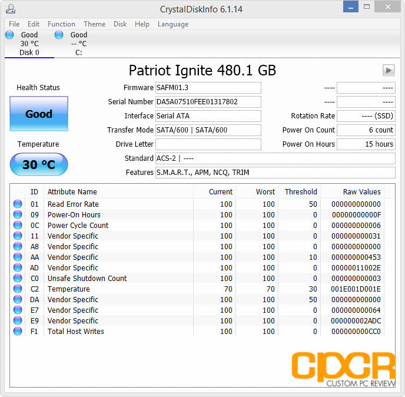Click the Patriot Ignite 480.1 GB title

tap(203, 70)
